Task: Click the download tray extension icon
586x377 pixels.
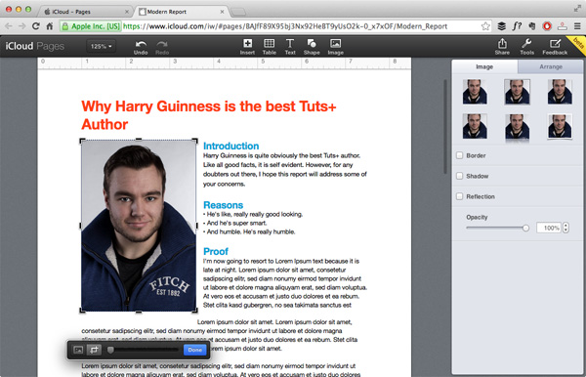Action: (563, 26)
